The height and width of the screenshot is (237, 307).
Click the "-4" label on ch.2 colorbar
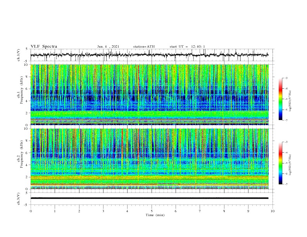(286, 153)
